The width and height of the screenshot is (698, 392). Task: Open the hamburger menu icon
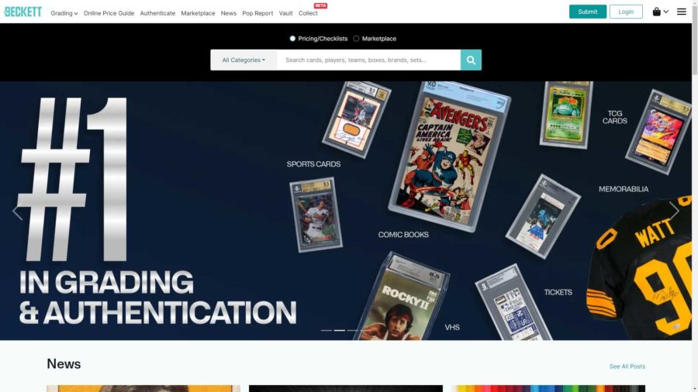pos(681,12)
